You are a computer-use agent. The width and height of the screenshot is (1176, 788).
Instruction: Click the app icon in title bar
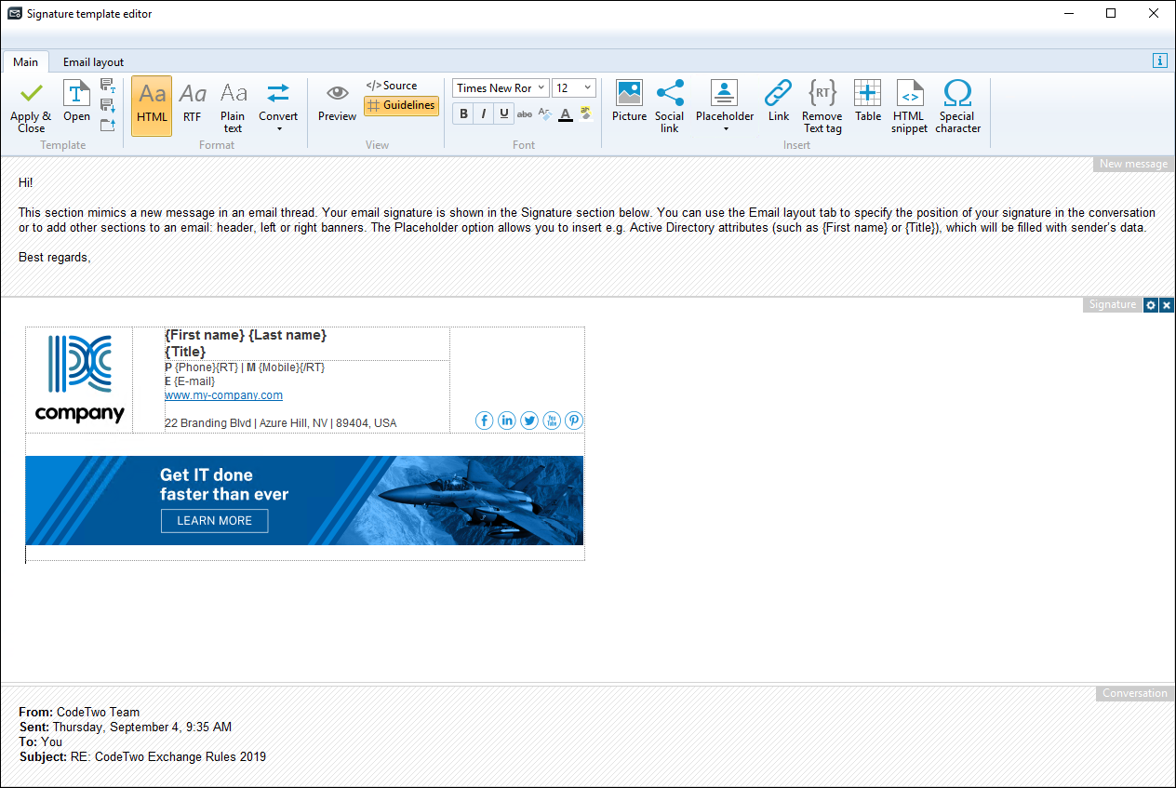click(15, 14)
